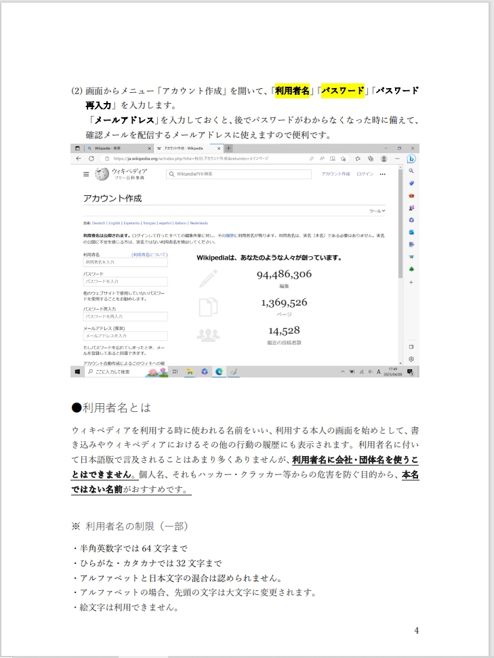Open File Explorer from the taskbar
This screenshot has height=658, width=494.
point(190,372)
